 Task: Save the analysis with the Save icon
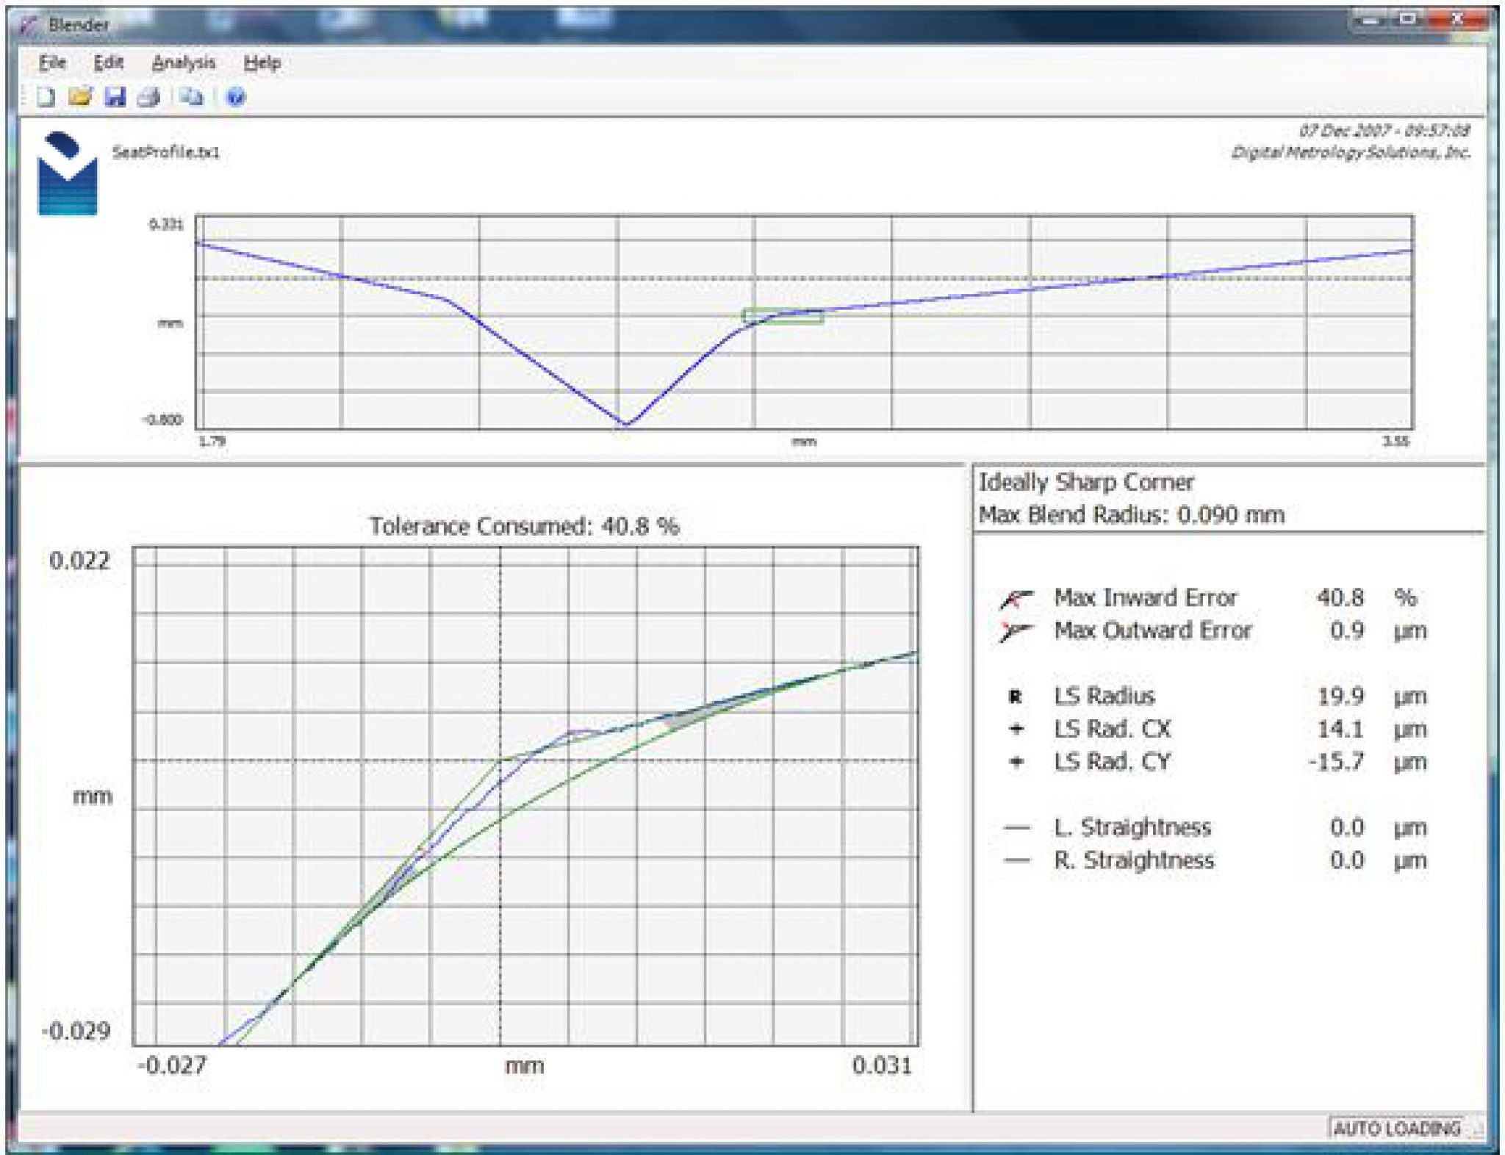117,96
